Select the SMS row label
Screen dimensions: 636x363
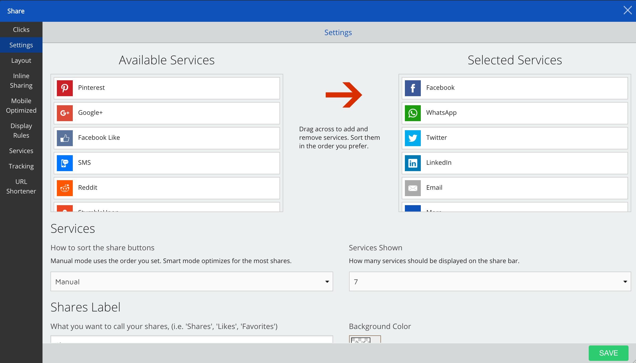84,163
